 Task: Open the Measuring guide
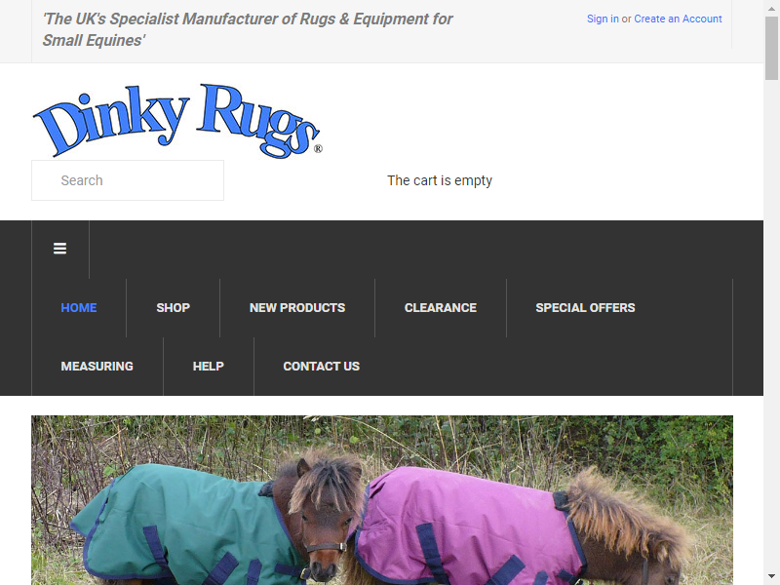click(97, 367)
